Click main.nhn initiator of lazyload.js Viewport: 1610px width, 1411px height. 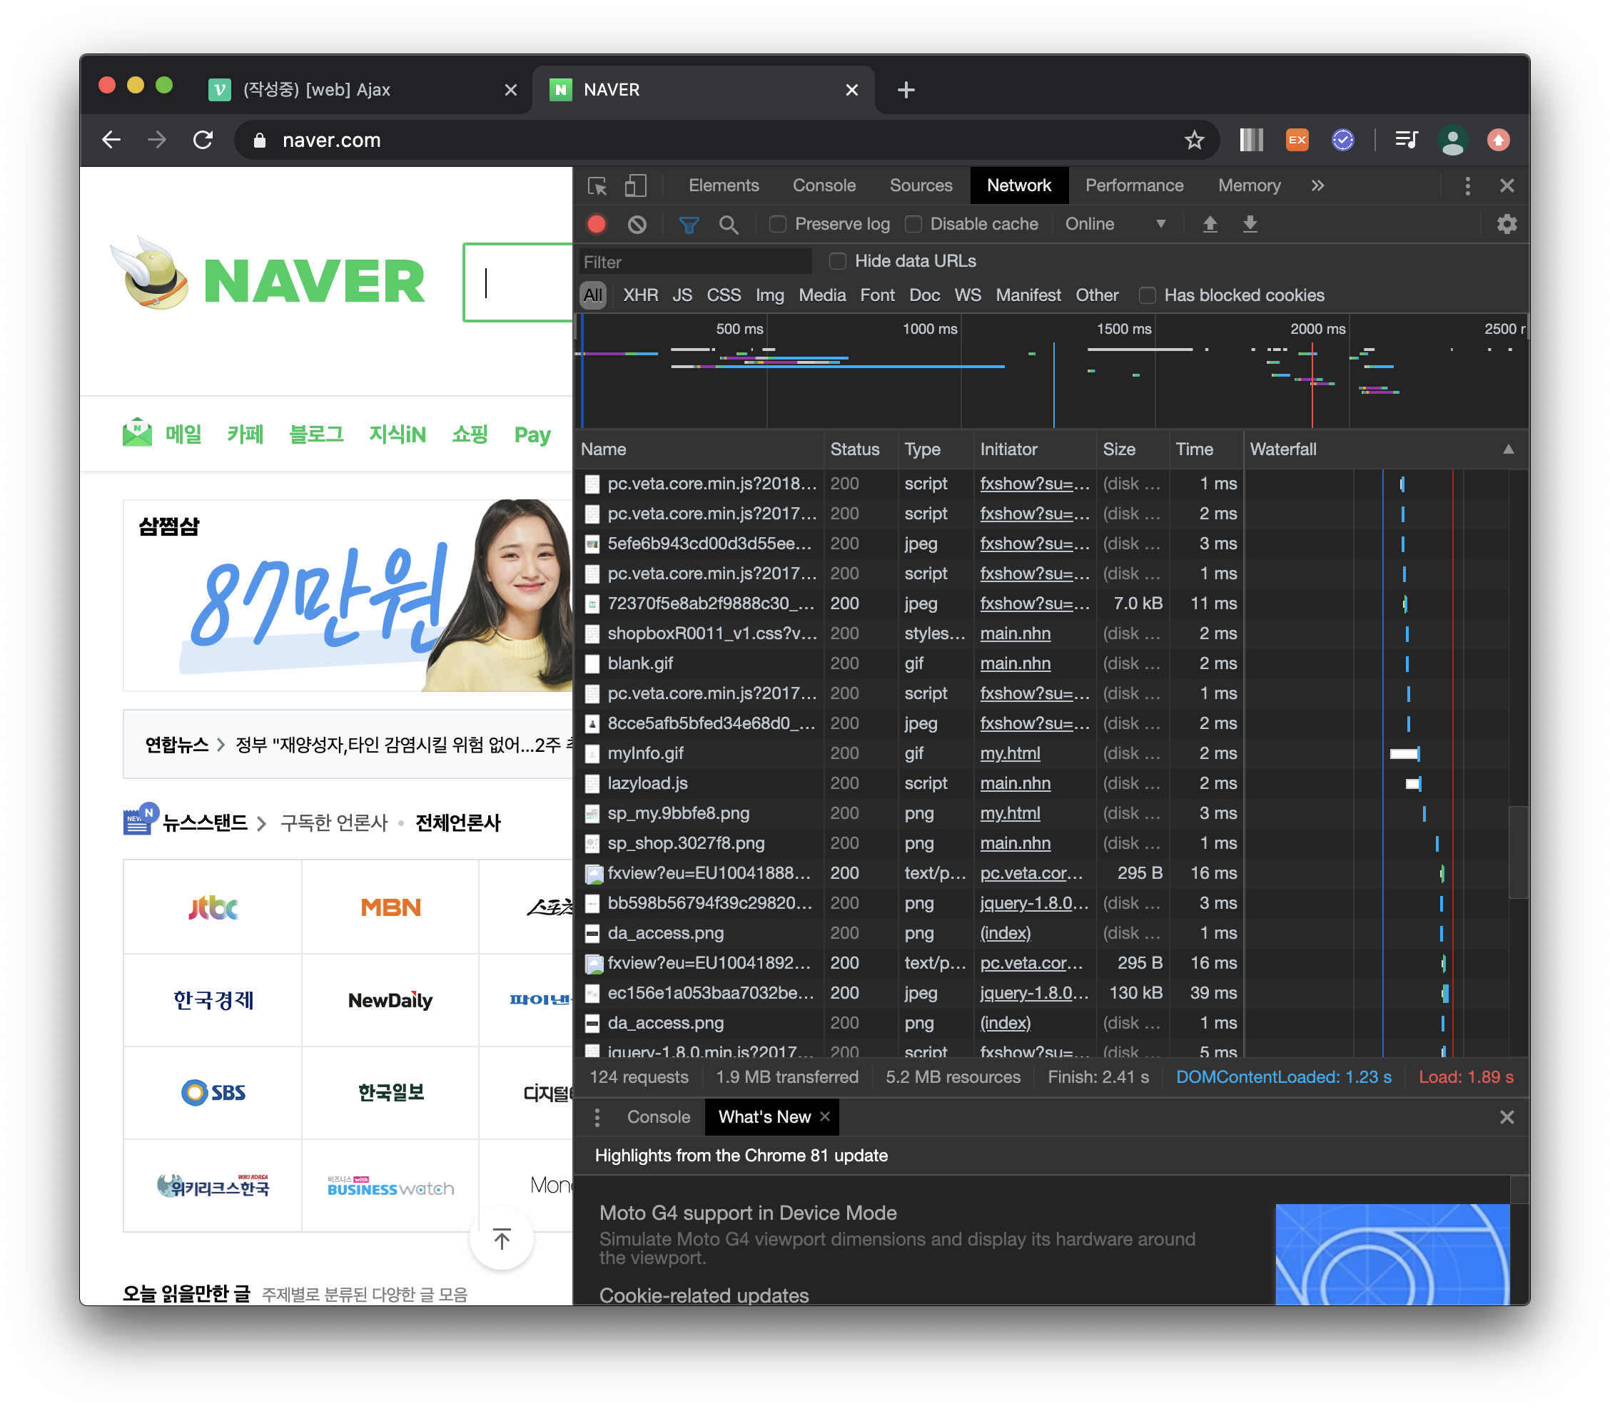[x=1015, y=783]
